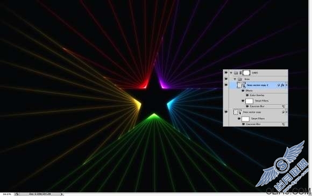This screenshot has width=312, height=196.
Task: Click the Doc size readout in status bar
Action: (40, 194)
